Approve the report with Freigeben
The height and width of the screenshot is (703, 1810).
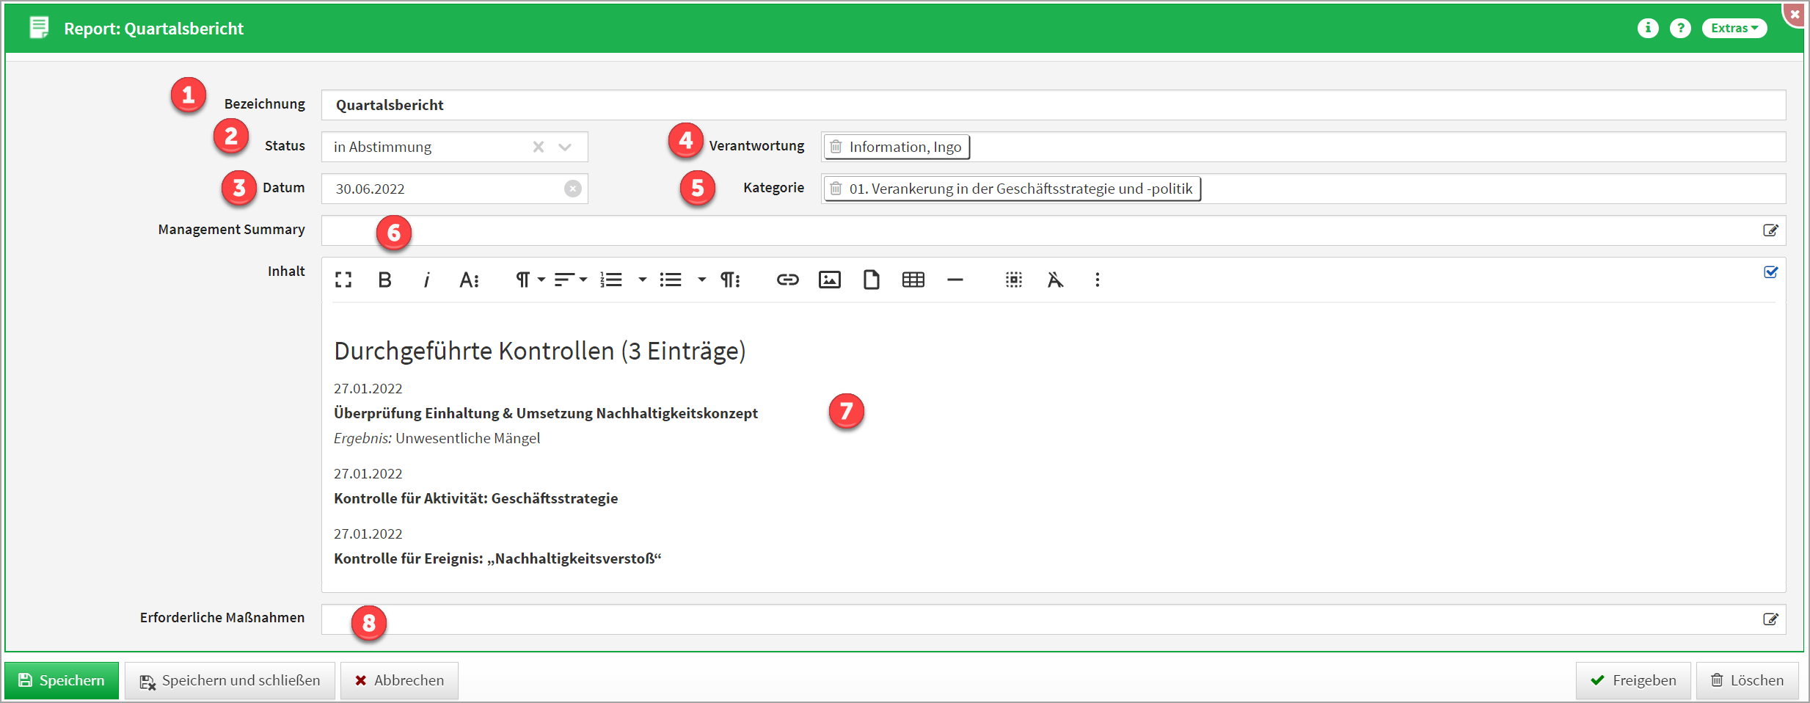point(1633,680)
